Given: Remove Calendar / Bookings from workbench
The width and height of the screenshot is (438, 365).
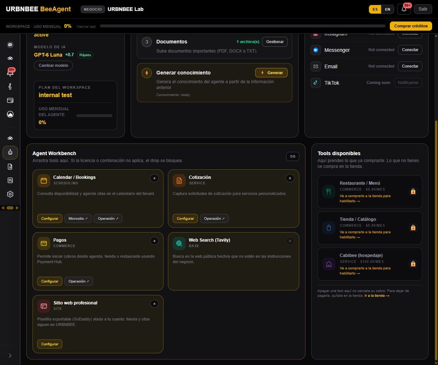Looking at the screenshot, I should coord(154,178).
